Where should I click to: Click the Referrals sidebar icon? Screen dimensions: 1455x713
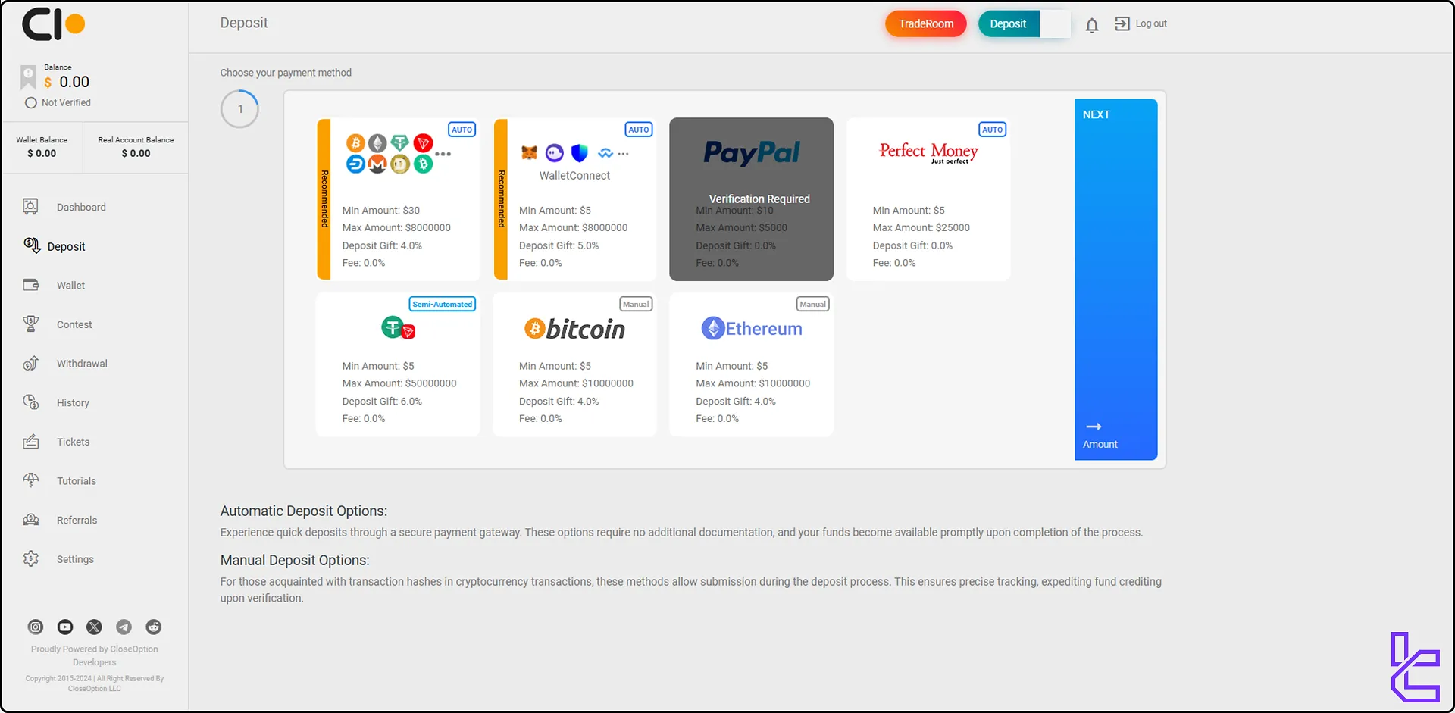(x=31, y=520)
